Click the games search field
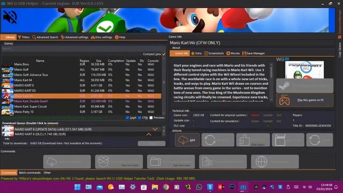 (84, 49)
